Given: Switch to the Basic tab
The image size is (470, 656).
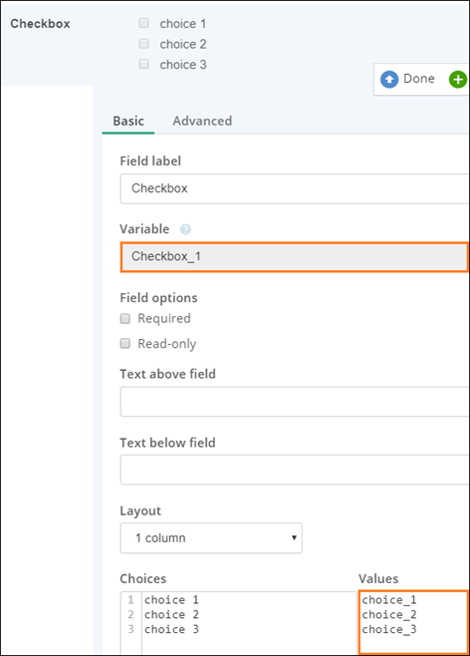Looking at the screenshot, I should (x=128, y=121).
